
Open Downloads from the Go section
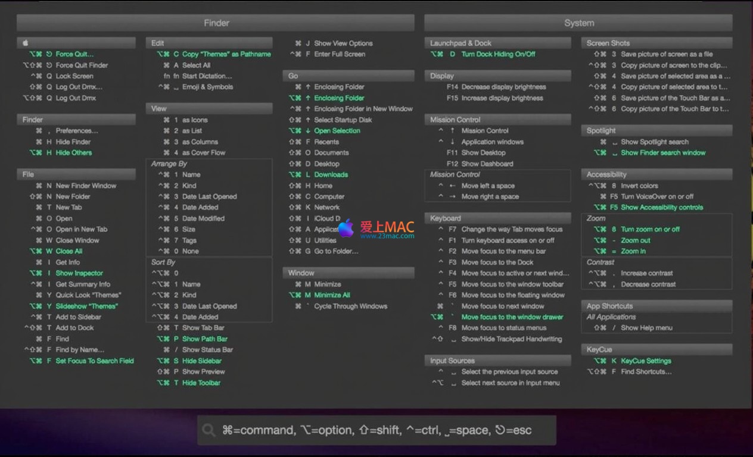pos(331,175)
